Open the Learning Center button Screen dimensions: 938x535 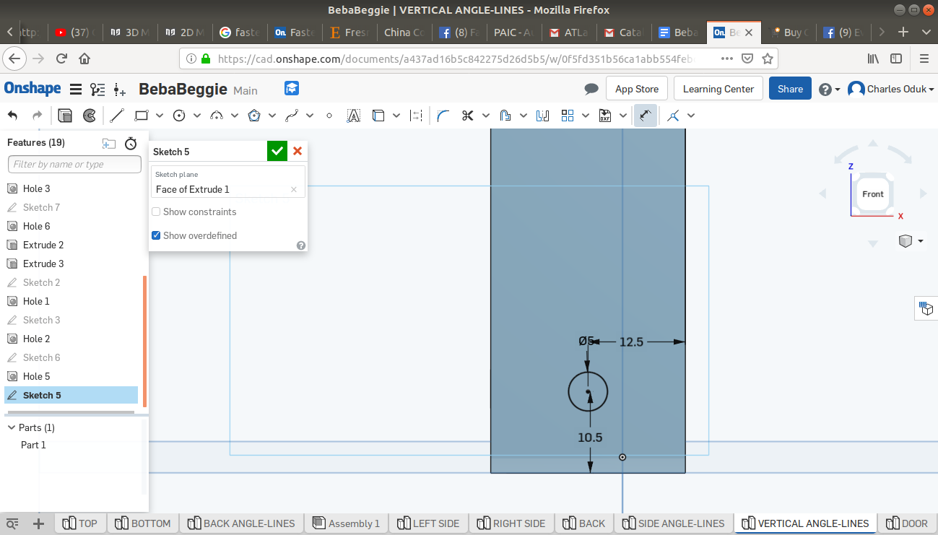pos(718,89)
